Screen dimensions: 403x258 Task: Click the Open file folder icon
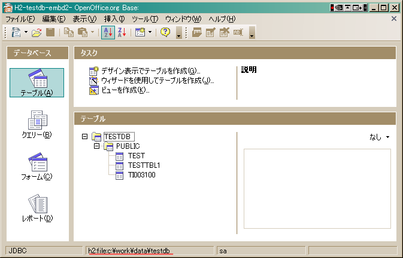37,32
